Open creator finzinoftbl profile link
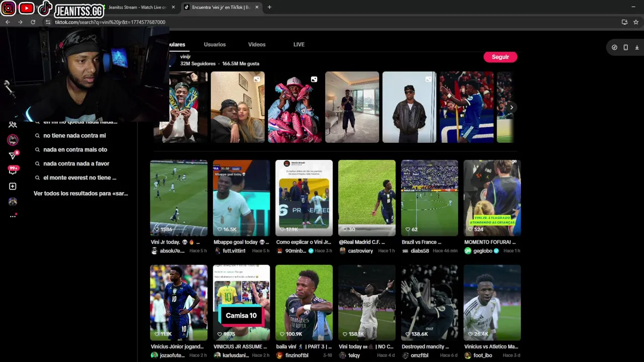 click(297, 355)
